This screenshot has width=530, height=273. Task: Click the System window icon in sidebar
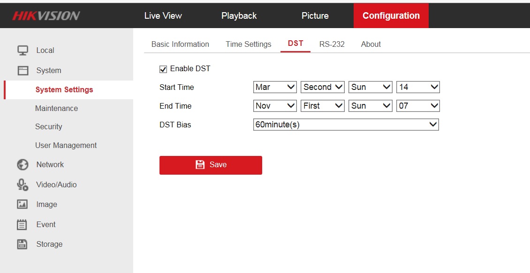point(23,71)
